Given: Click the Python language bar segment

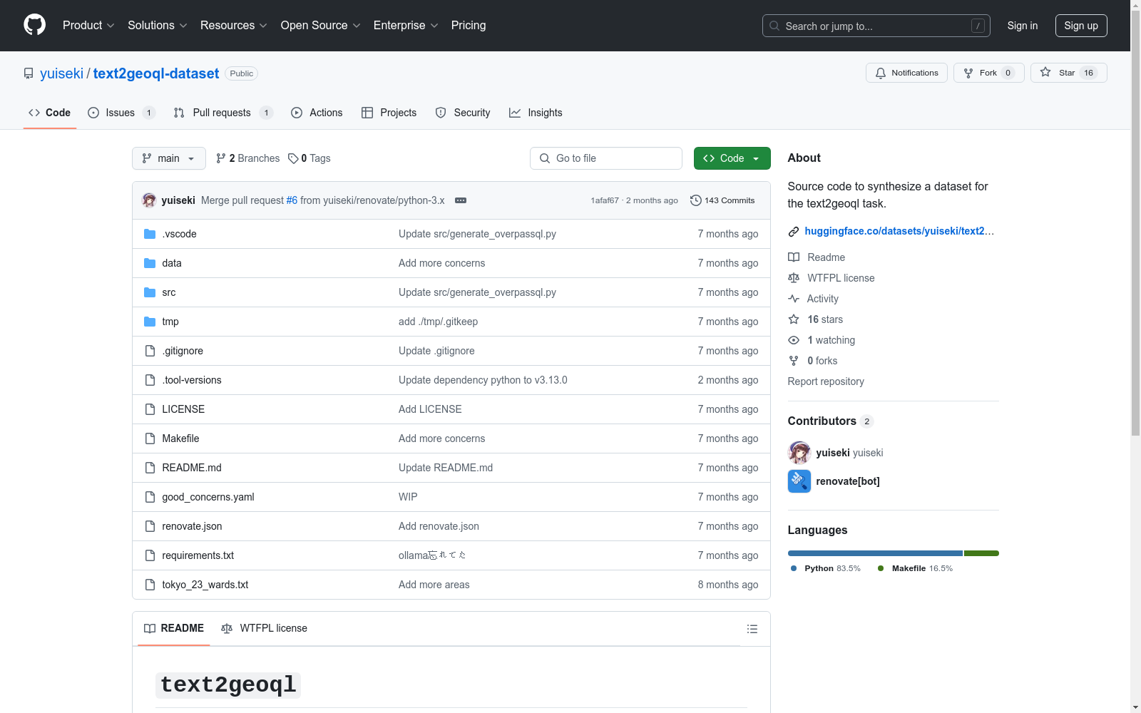Looking at the screenshot, I should tap(875, 553).
